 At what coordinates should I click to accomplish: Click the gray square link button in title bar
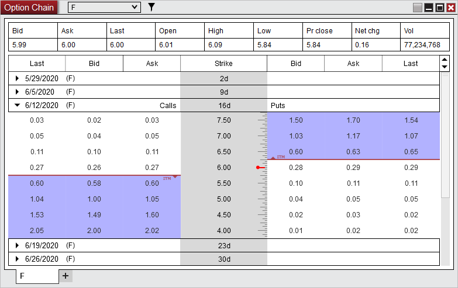pos(418,8)
